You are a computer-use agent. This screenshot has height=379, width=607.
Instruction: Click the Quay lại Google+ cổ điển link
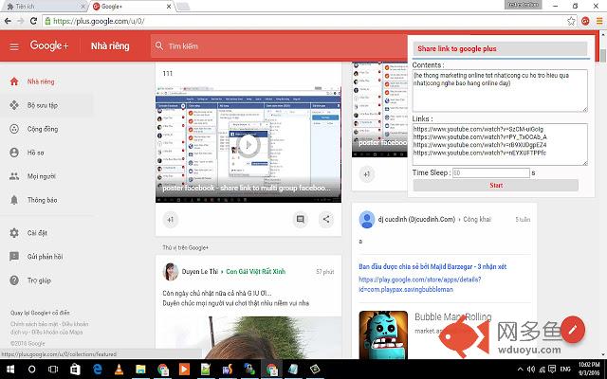point(40,313)
